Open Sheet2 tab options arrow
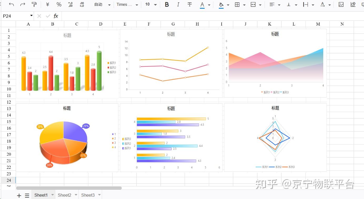The width and height of the screenshot is (364, 199). click(76, 195)
